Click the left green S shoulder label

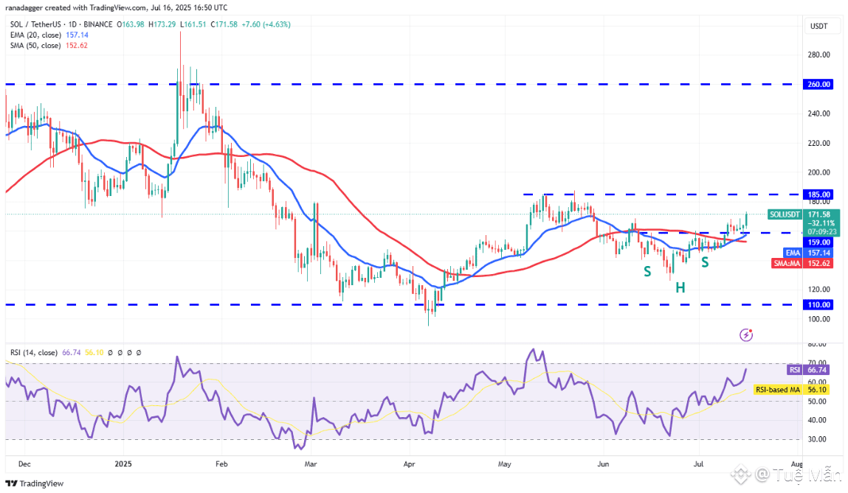point(647,272)
